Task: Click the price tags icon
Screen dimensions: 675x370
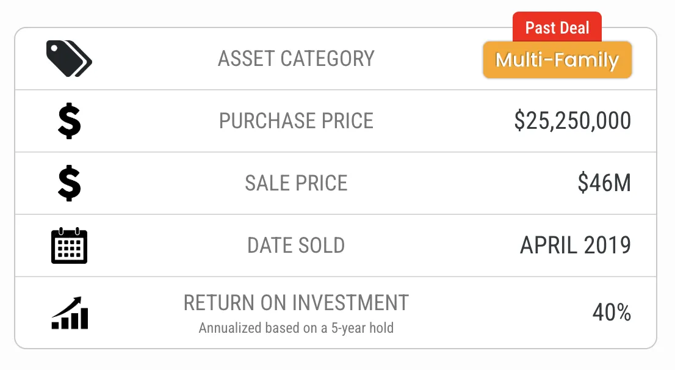Action: click(x=69, y=59)
